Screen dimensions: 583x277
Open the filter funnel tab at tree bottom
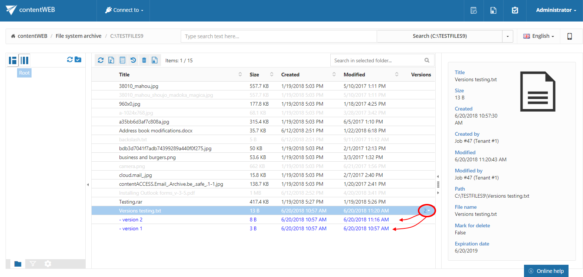pyautogui.click(x=33, y=264)
